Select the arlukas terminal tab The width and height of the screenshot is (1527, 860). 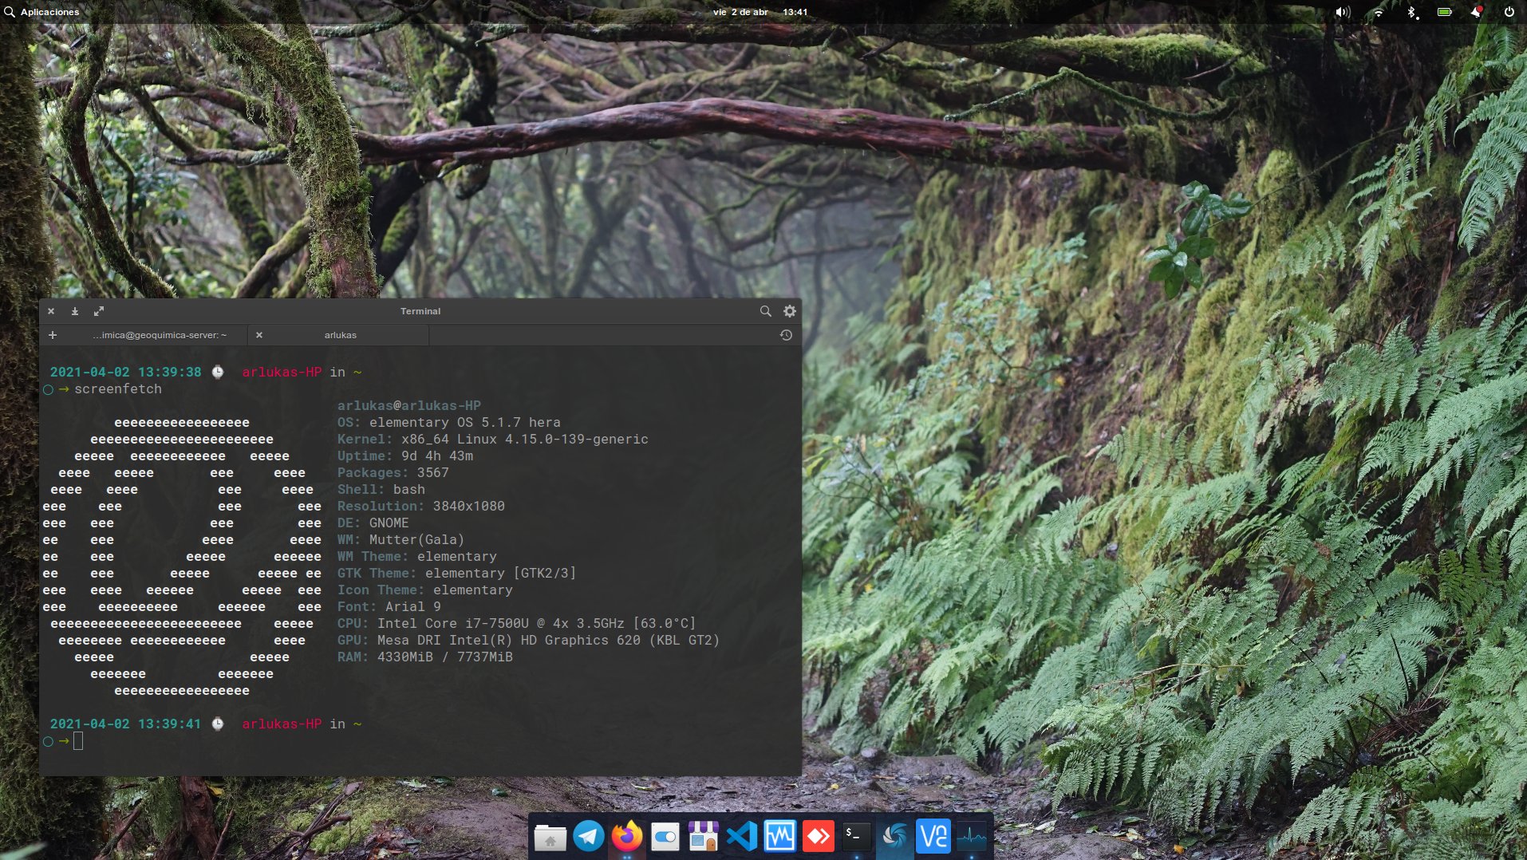[341, 335]
